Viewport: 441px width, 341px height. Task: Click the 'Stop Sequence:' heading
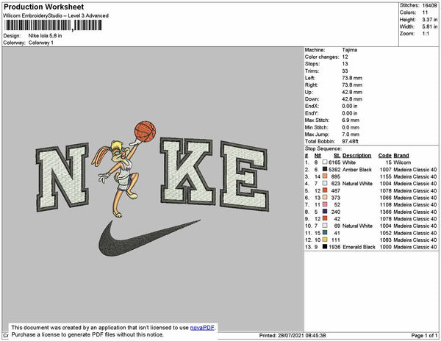[x=323, y=148]
